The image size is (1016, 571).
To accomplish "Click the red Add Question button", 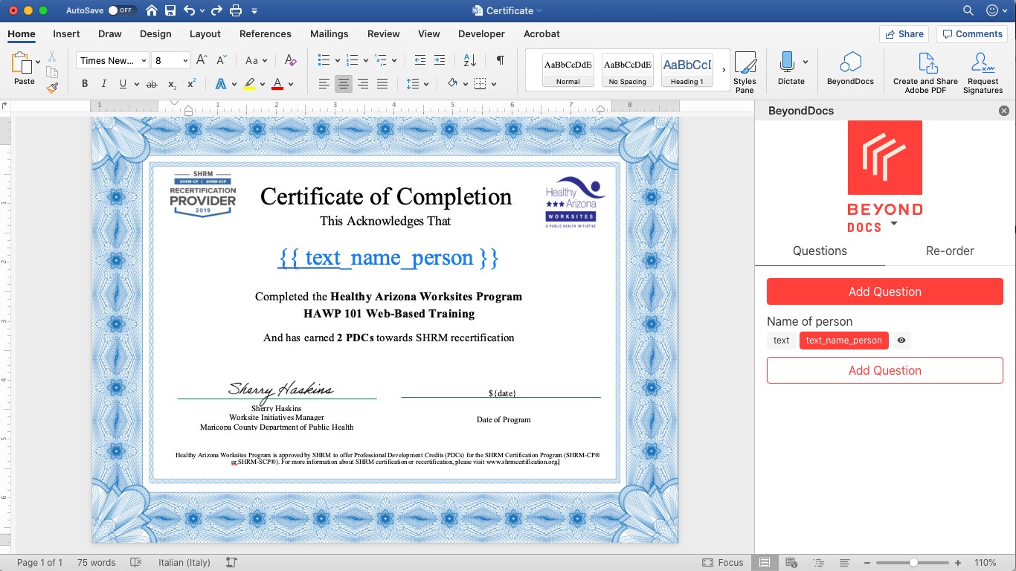I will [884, 291].
